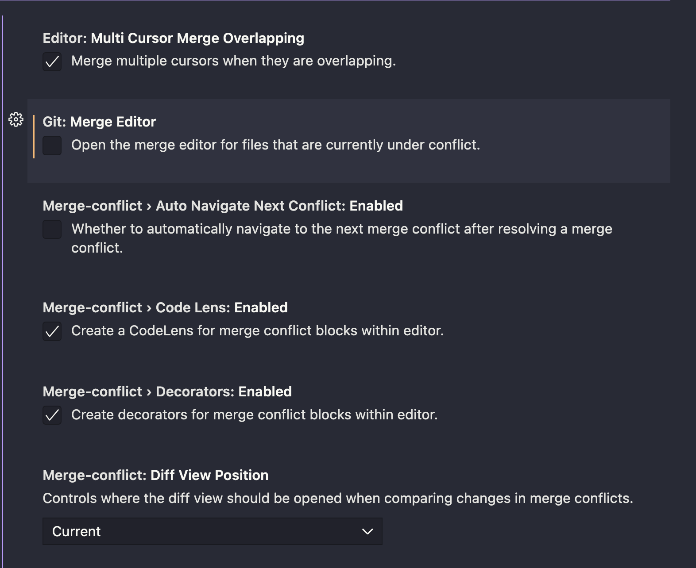Click the purple scrollbar edge on the left
Image resolution: width=696 pixels, height=568 pixels.
click(x=4, y=283)
